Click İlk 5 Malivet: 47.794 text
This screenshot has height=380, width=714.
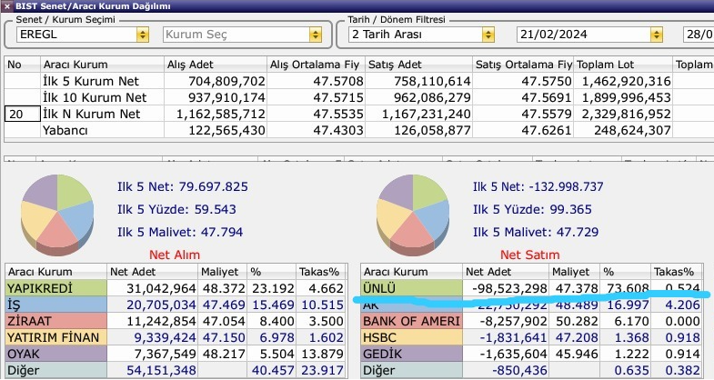coord(180,232)
